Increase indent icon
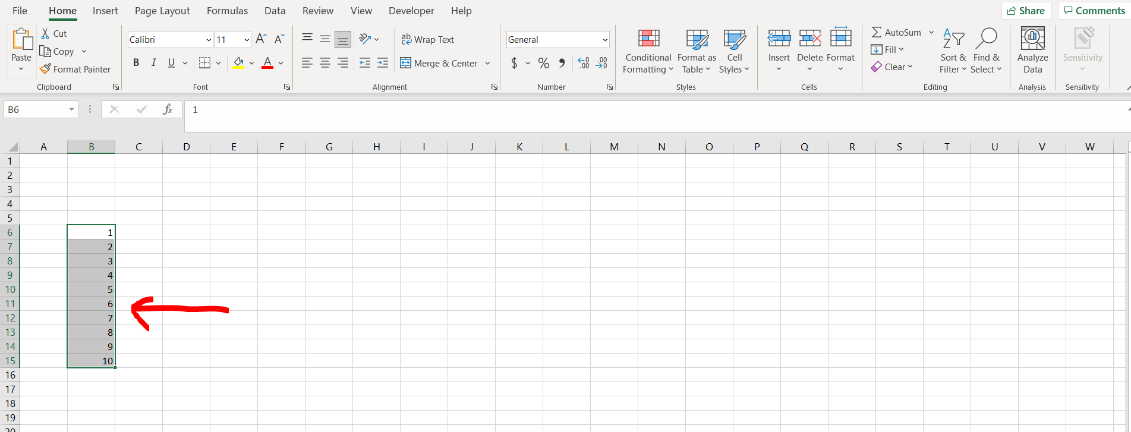Image resolution: width=1131 pixels, height=432 pixels. [383, 62]
